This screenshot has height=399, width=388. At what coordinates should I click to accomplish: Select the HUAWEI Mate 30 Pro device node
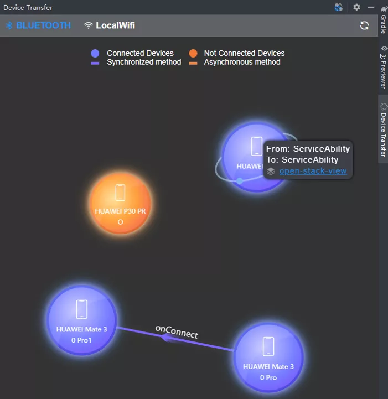268,357
